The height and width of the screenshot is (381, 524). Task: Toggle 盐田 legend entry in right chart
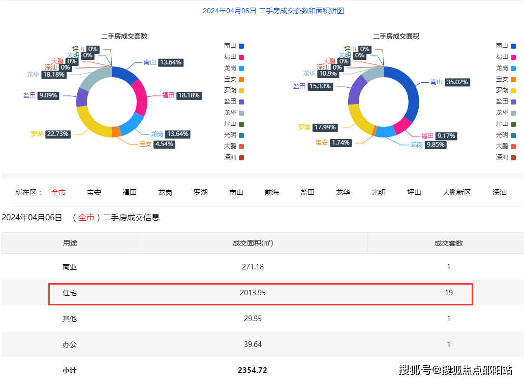click(506, 102)
